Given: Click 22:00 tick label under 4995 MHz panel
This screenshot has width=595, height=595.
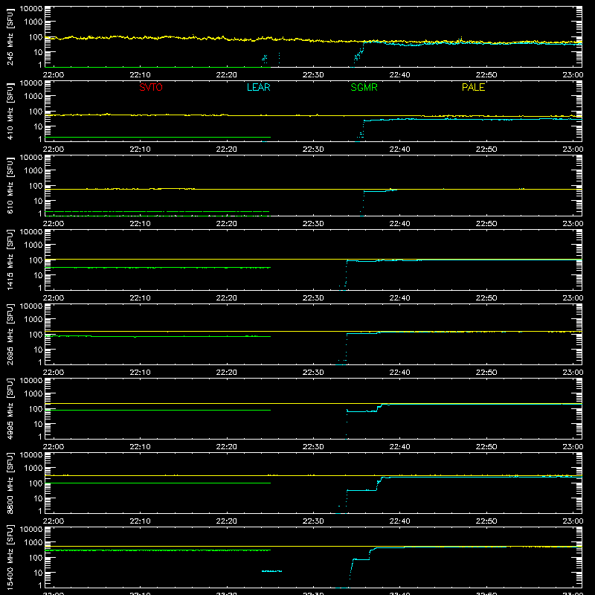Looking at the screenshot, I should (x=54, y=447).
